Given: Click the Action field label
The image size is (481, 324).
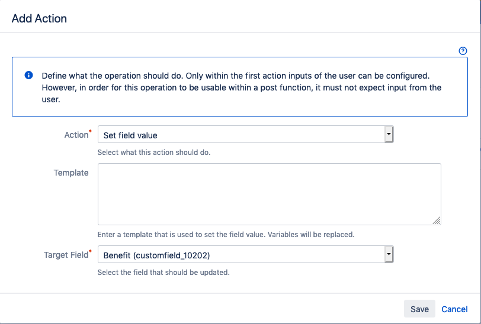Looking at the screenshot, I should [75, 135].
